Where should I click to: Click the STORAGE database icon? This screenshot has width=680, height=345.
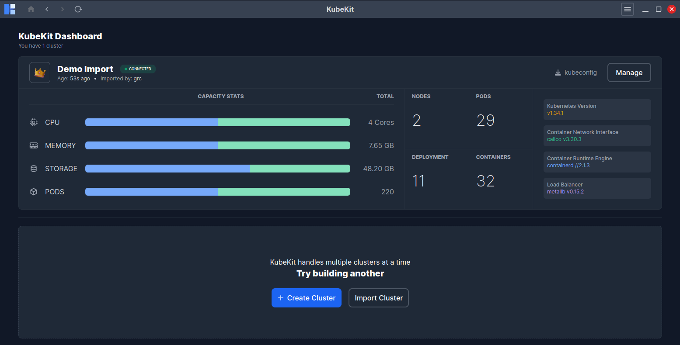click(x=33, y=169)
